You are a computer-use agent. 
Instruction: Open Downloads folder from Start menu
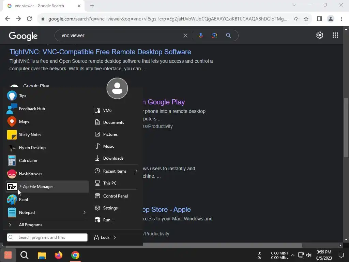click(116, 158)
